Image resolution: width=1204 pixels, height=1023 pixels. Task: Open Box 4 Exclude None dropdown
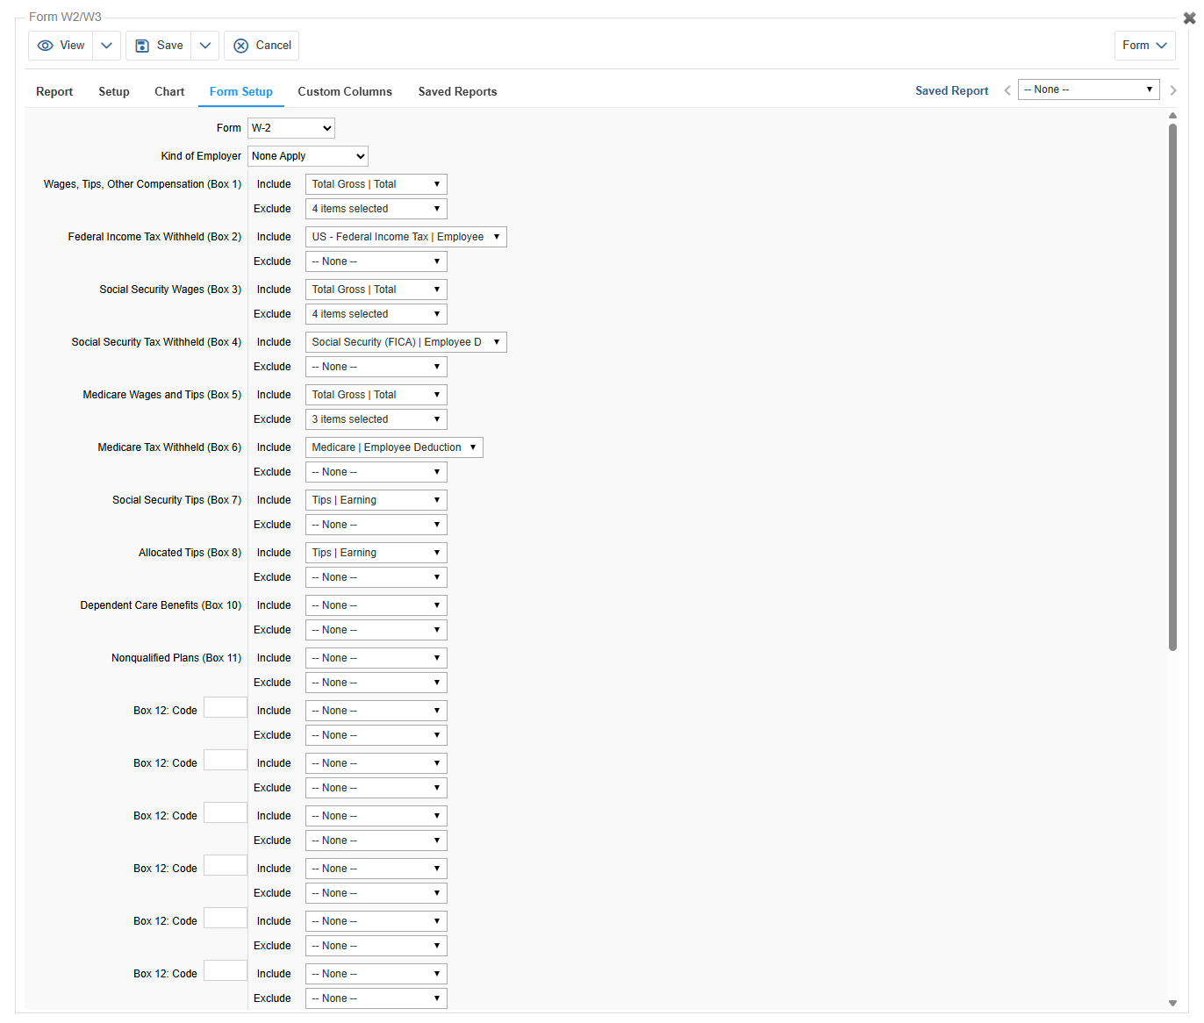tap(376, 367)
